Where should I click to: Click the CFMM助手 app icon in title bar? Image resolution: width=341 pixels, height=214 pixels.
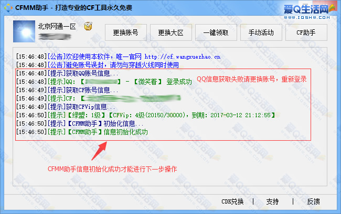tap(8, 8)
